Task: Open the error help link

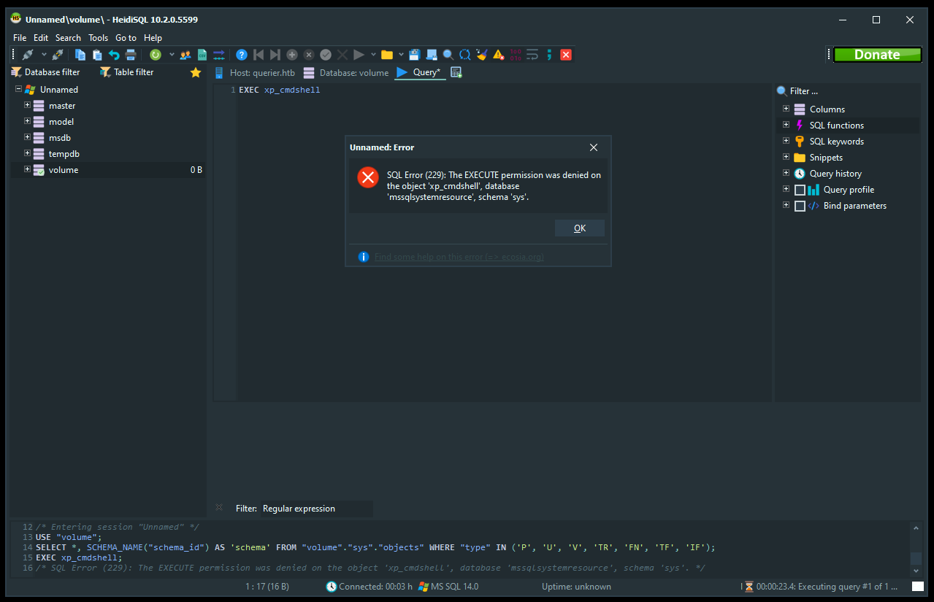Action: point(459,257)
